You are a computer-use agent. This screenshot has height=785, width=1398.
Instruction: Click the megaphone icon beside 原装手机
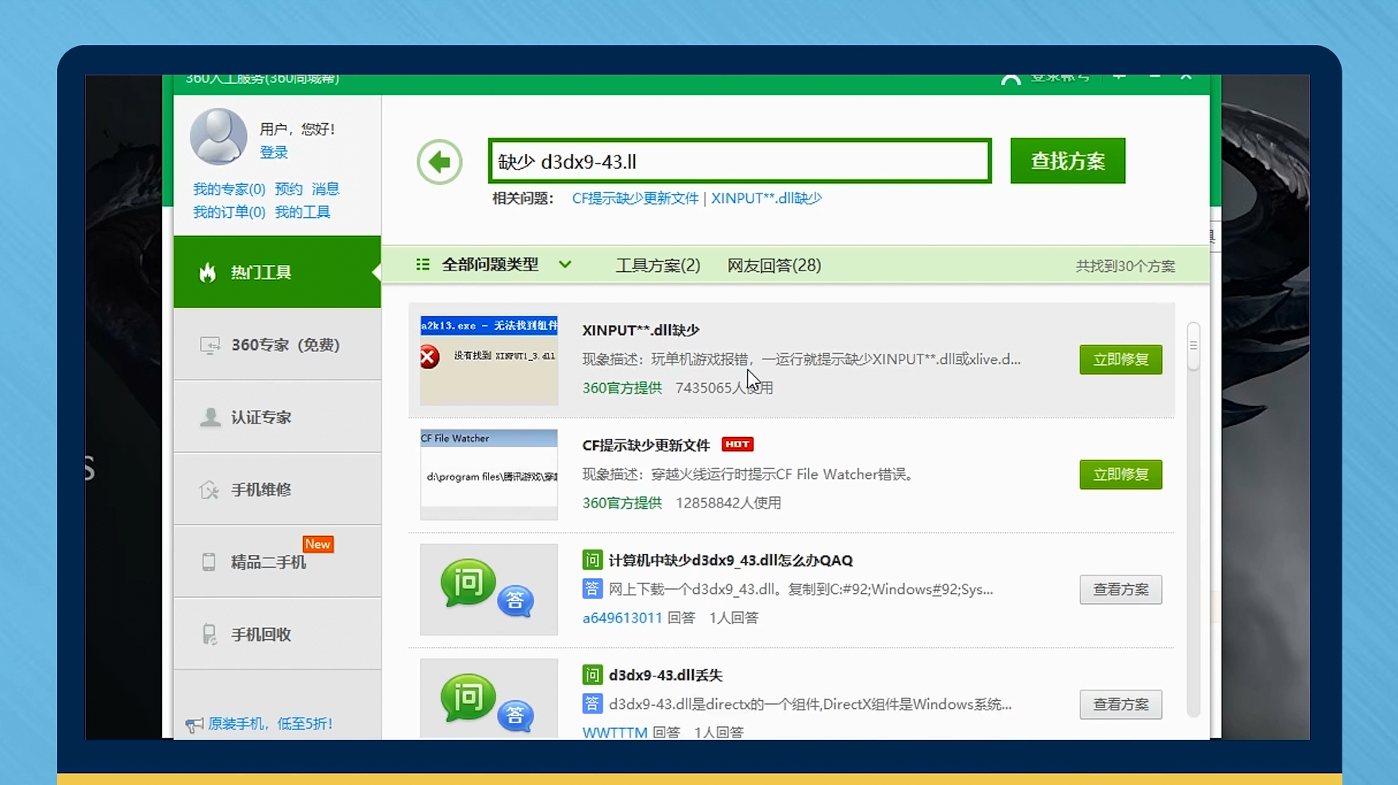pyautogui.click(x=194, y=724)
